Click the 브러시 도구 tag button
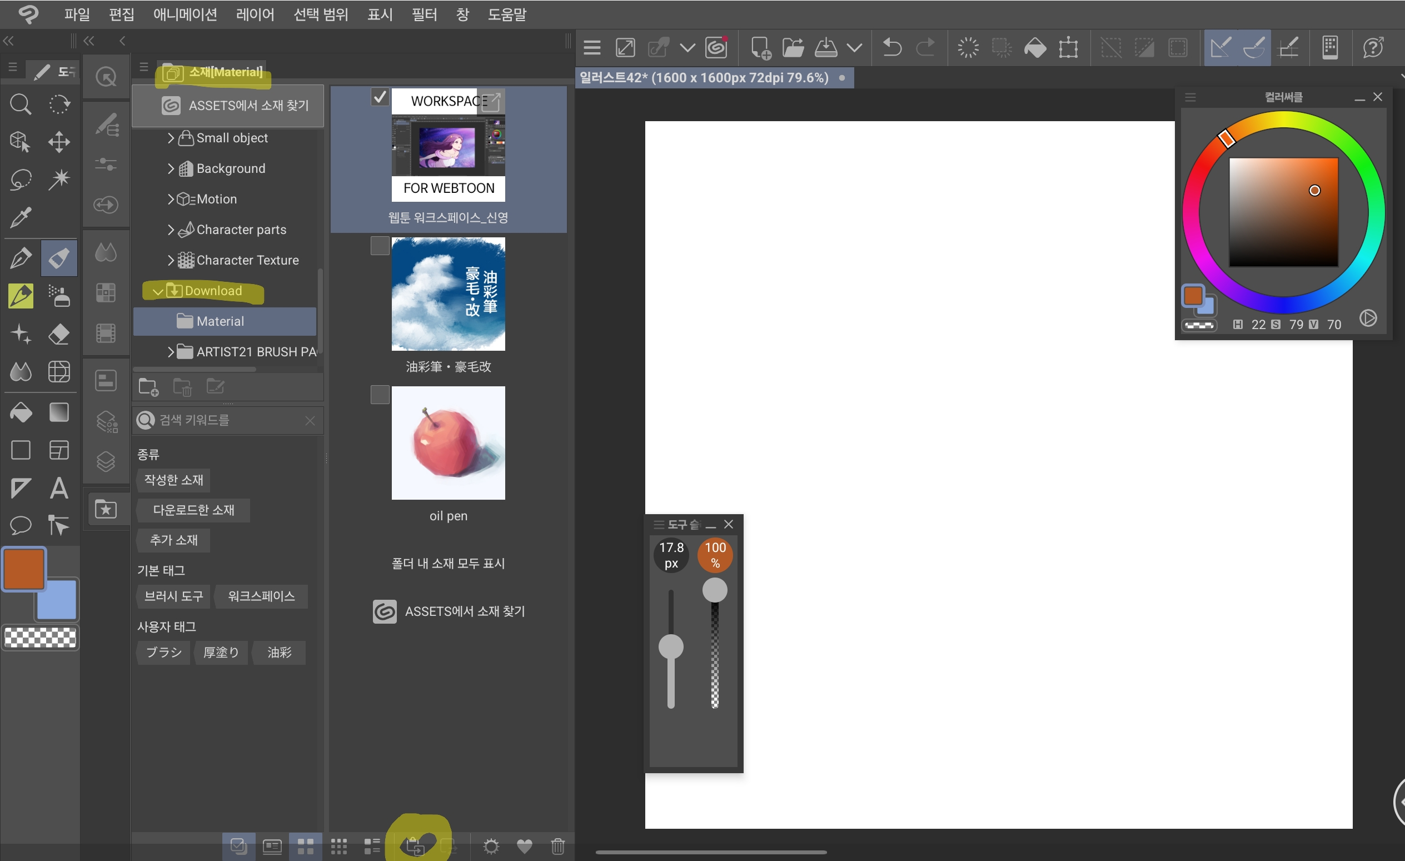Viewport: 1405px width, 861px height. point(173,596)
